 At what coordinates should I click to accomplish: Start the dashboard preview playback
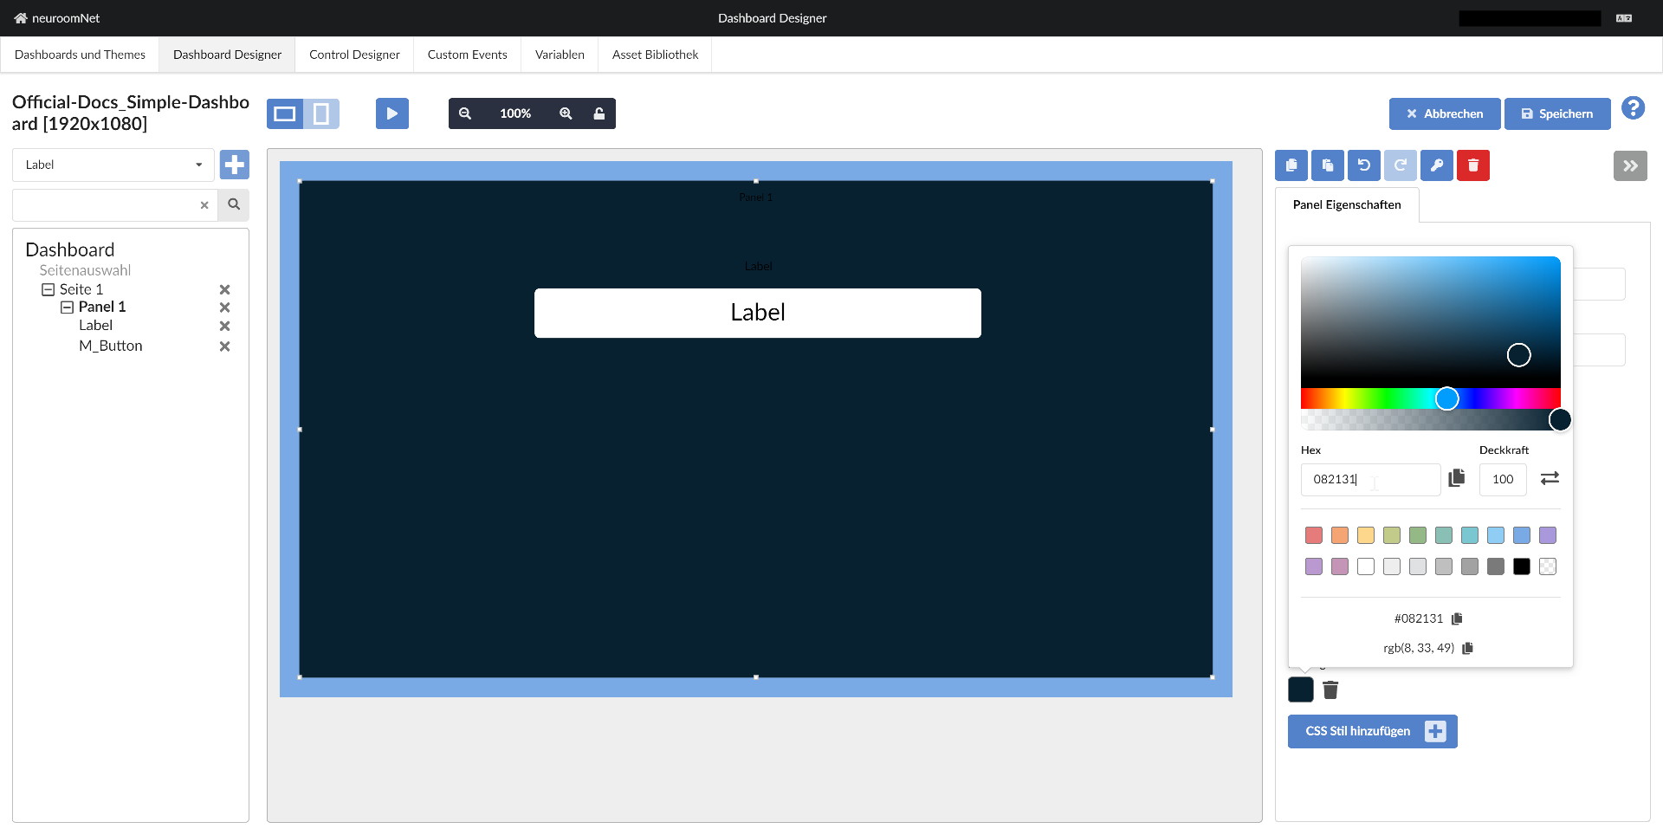point(391,113)
